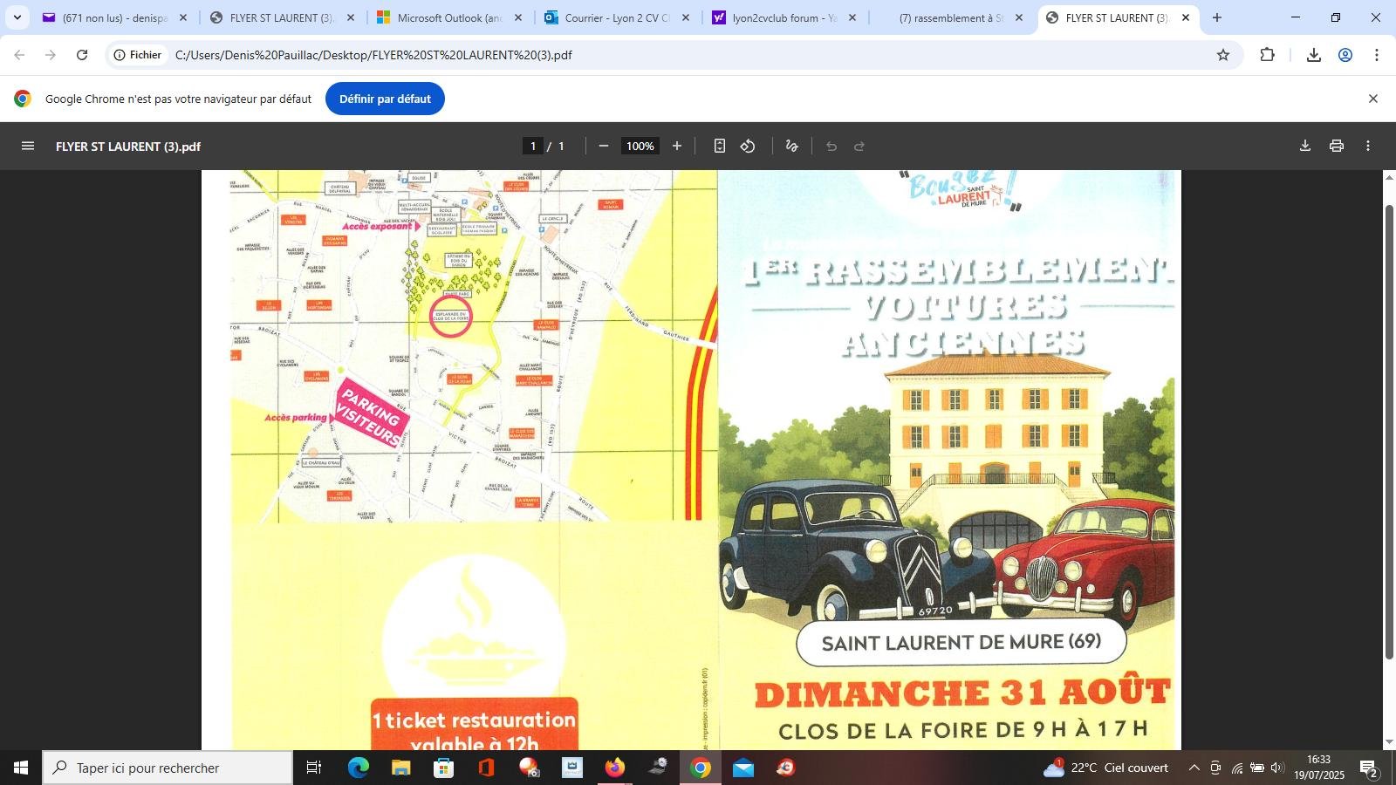Image resolution: width=1396 pixels, height=785 pixels.
Task: Show hidden system tray icons
Action: (x=1193, y=768)
